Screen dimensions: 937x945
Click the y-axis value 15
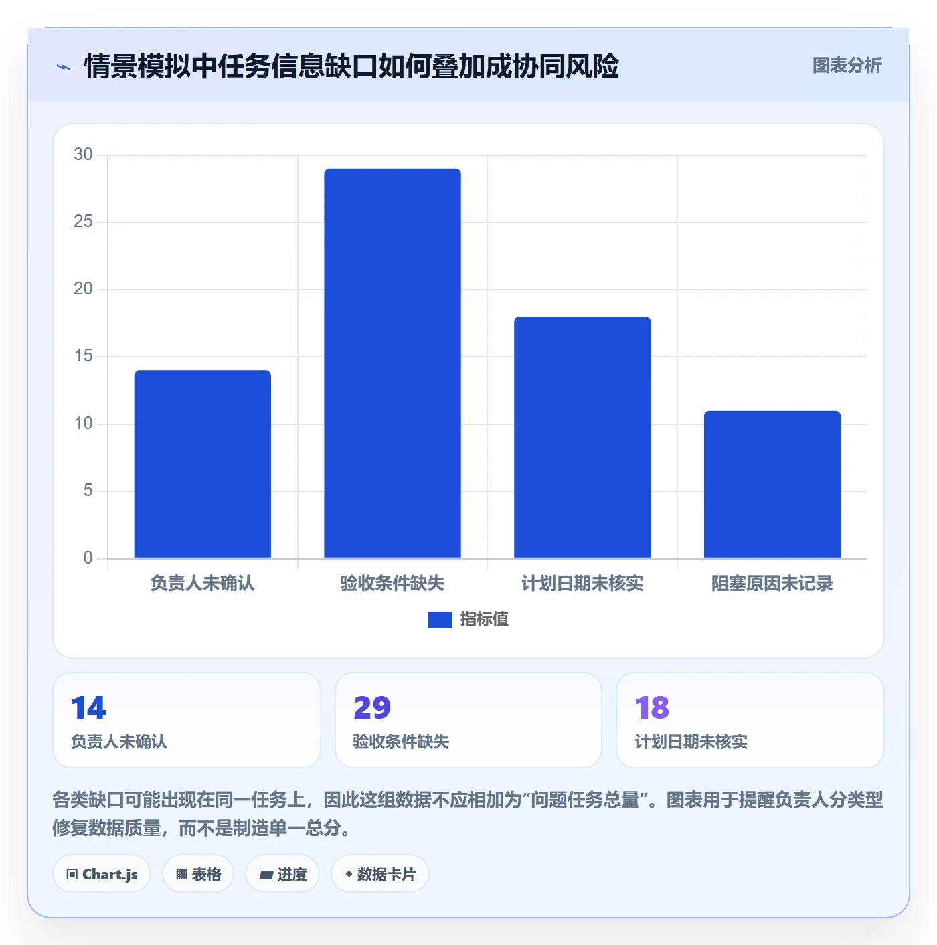(x=83, y=356)
